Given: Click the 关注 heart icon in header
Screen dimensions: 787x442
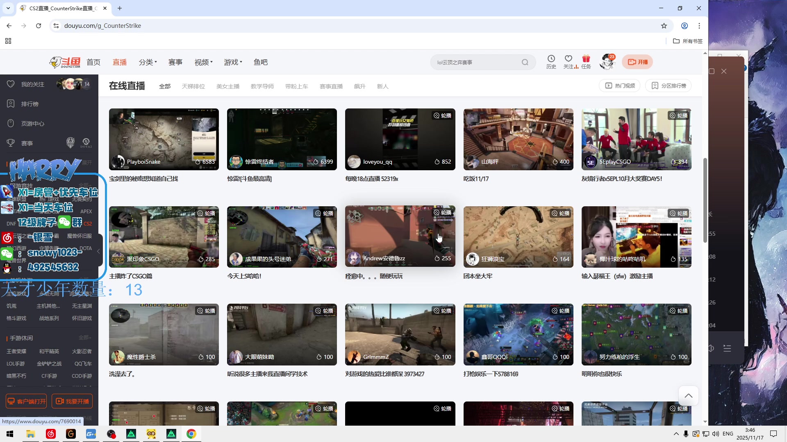Looking at the screenshot, I should pyautogui.click(x=568, y=59).
